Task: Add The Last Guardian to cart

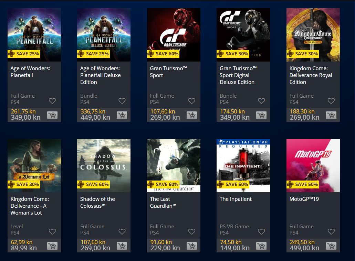Action: click(192, 246)
